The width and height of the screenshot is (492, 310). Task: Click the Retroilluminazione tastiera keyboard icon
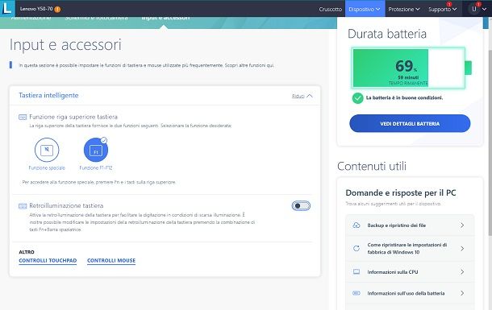23,206
